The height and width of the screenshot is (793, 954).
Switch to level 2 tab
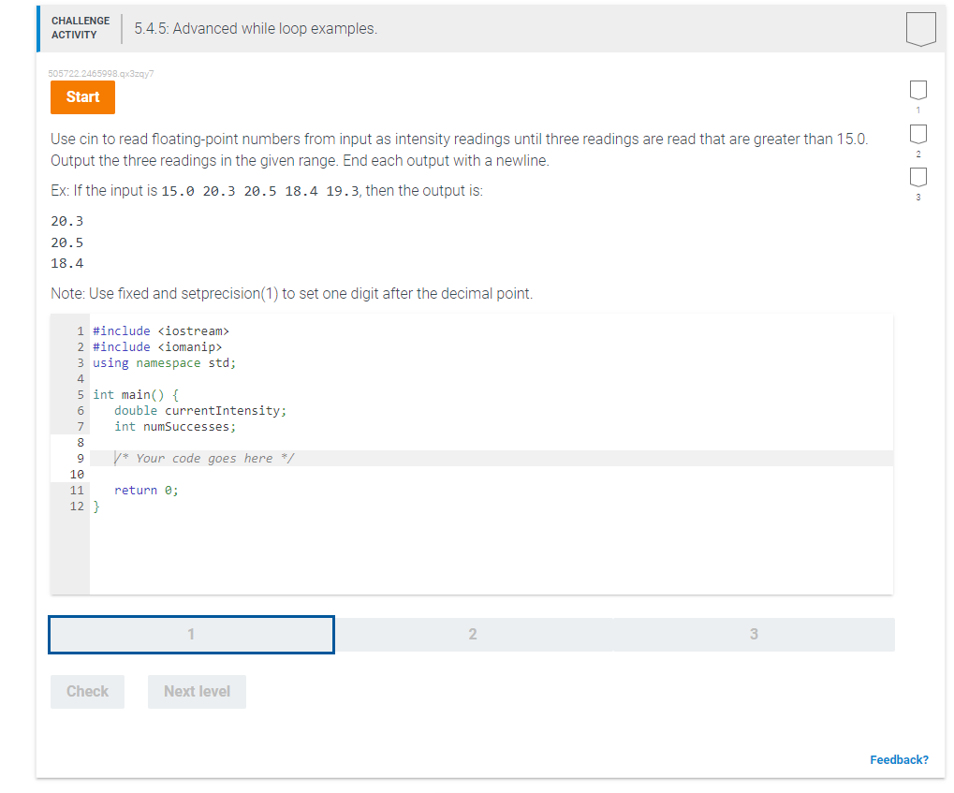(x=473, y=634)
